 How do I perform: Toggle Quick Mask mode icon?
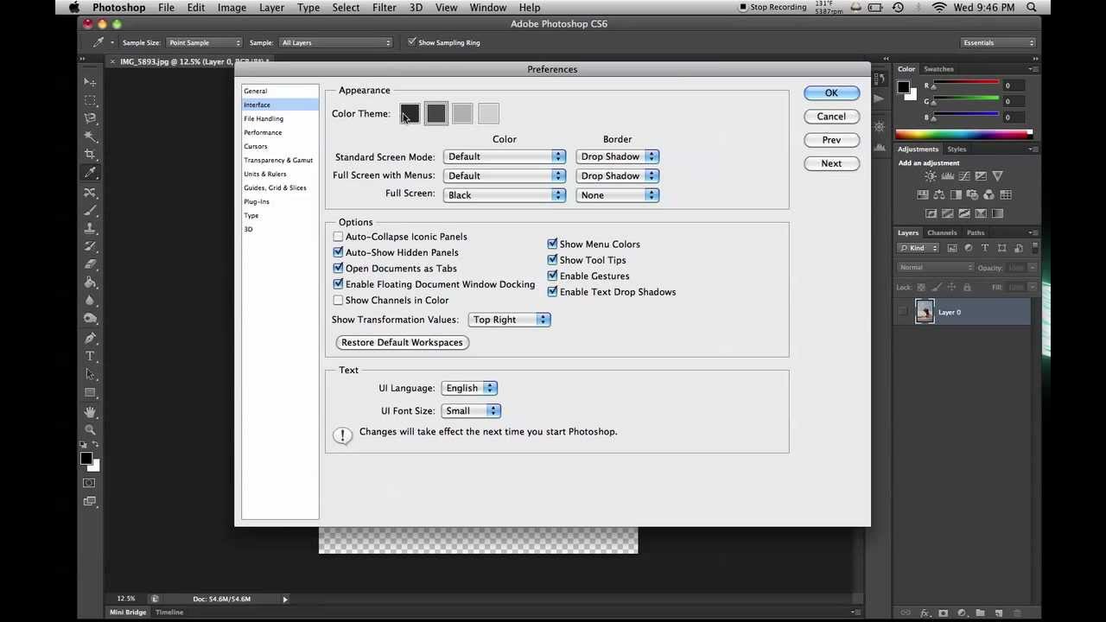point(90,483)
